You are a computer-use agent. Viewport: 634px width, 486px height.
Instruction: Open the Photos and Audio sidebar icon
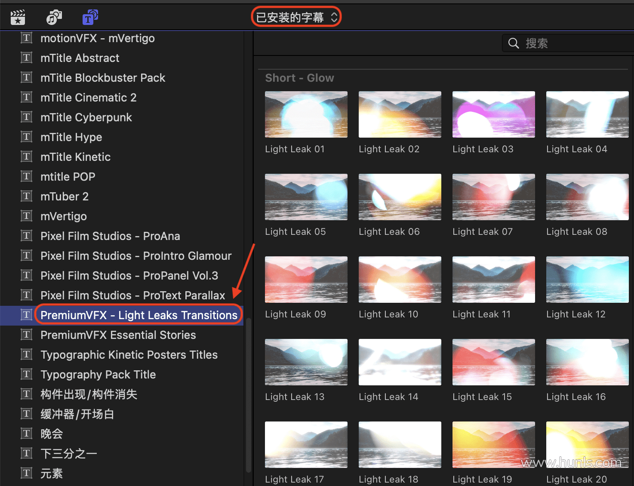pyautogui.click(x=54, y=17)
